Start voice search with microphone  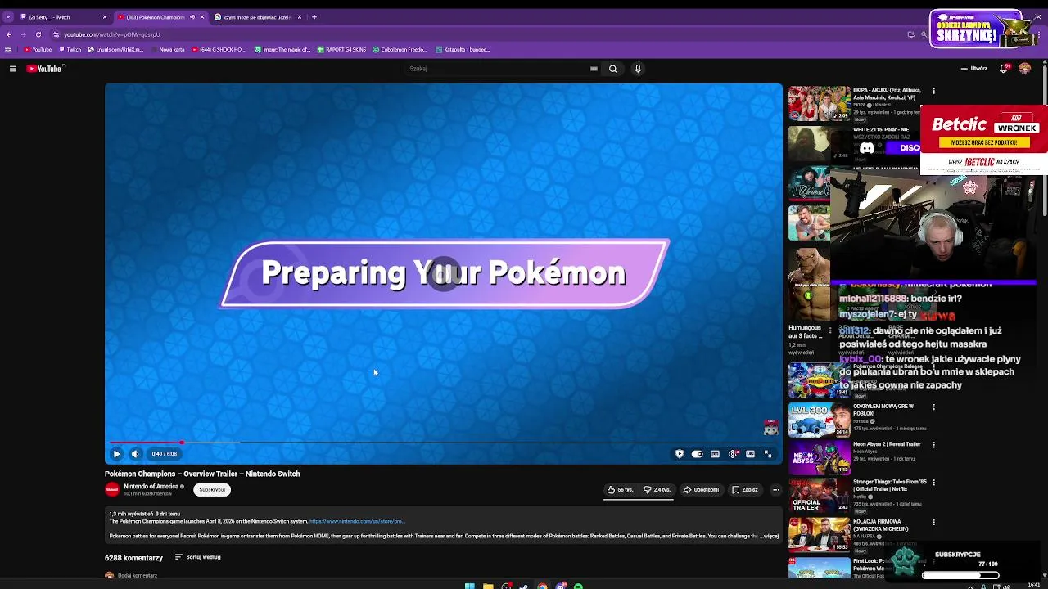pyautogui.click(x=638, y=69)
